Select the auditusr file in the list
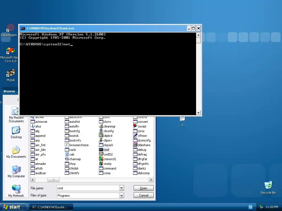 pyautogui.click(x=38, y=173)
